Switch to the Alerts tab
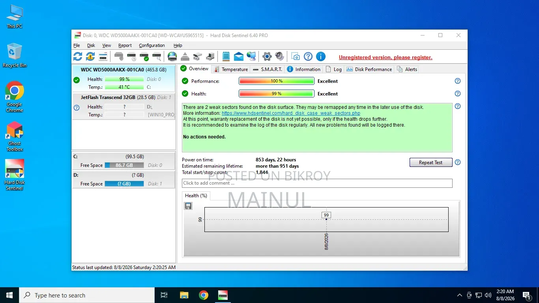The image size is (539, 303). (407, 69)
